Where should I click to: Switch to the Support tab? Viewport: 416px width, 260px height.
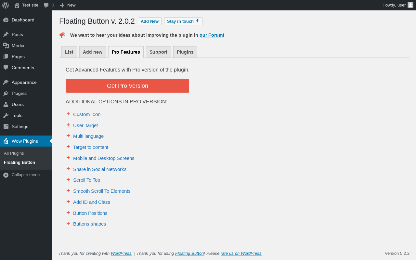click(x=158, y=52)
